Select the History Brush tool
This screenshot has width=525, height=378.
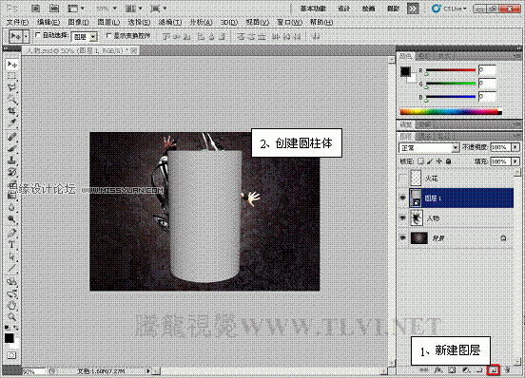pyautogui.click(x=12, y=172)
